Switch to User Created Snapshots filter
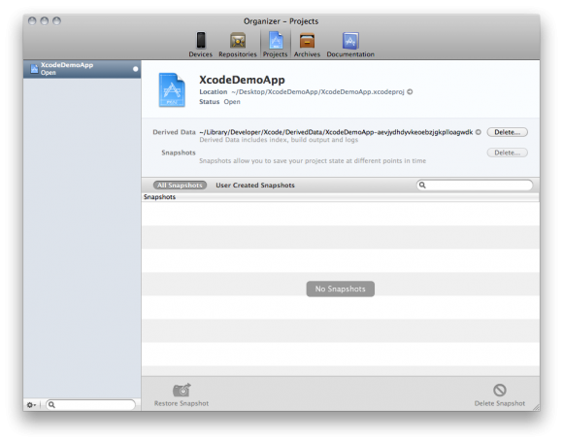 click(x=255, y=186)
